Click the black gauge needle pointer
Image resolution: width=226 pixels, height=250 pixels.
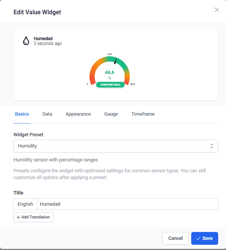(116, 61)
